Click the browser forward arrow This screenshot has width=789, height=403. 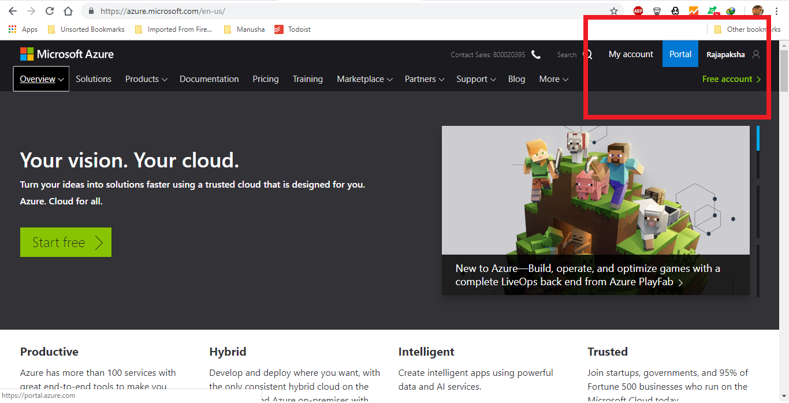31,11
